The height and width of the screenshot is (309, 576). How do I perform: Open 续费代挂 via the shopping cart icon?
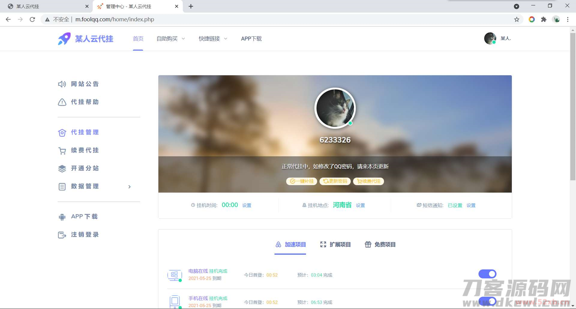tap(61, 151)
